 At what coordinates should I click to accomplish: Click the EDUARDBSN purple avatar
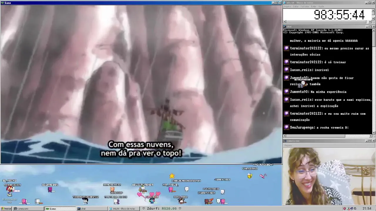[x=50, y=189]
